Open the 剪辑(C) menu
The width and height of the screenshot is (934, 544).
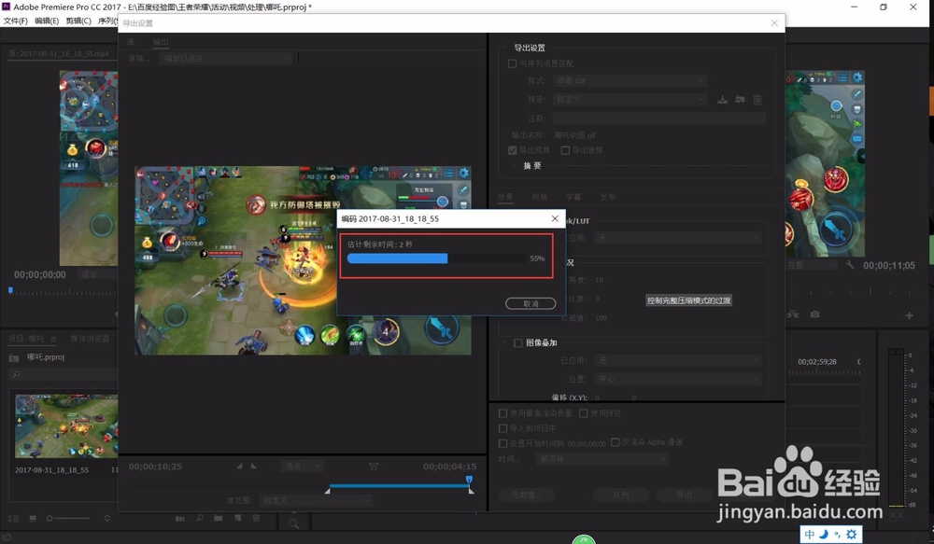pos(78,21)
